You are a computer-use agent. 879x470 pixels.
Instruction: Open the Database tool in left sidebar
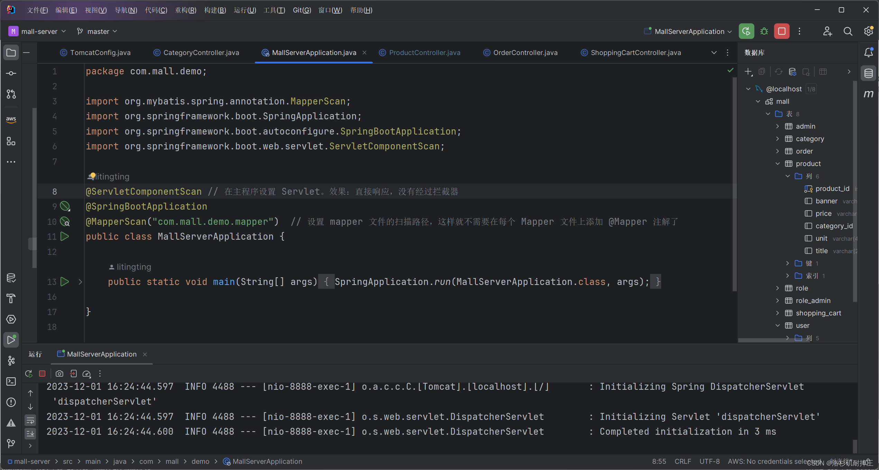[11, 278]
